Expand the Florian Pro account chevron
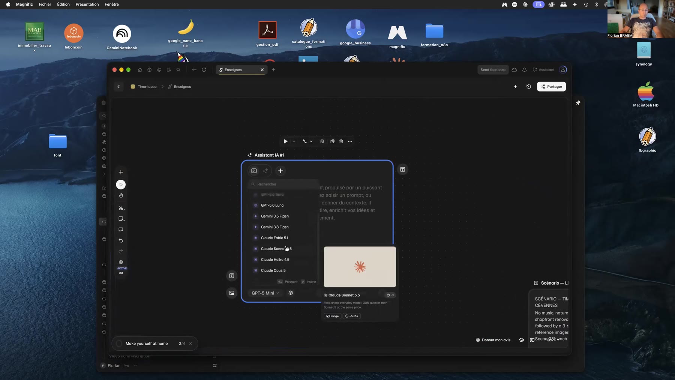Screen dimensions: 675x380 135,366
